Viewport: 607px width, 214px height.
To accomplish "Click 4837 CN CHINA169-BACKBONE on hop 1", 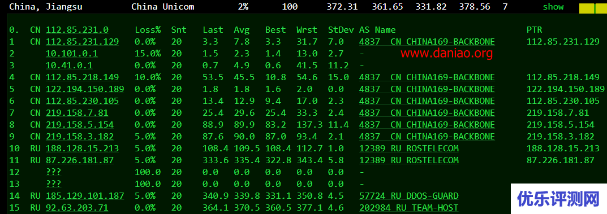I will pos(427,42).
